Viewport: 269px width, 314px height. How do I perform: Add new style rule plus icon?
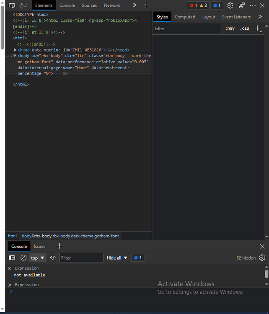258,28
